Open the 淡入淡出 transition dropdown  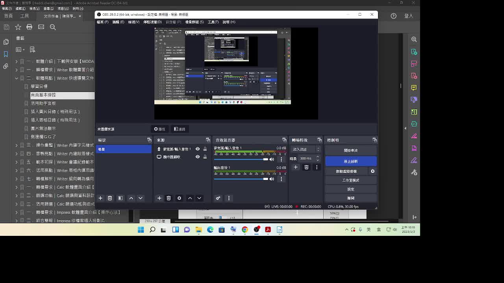pyautogui.click(x=306, y=149)
